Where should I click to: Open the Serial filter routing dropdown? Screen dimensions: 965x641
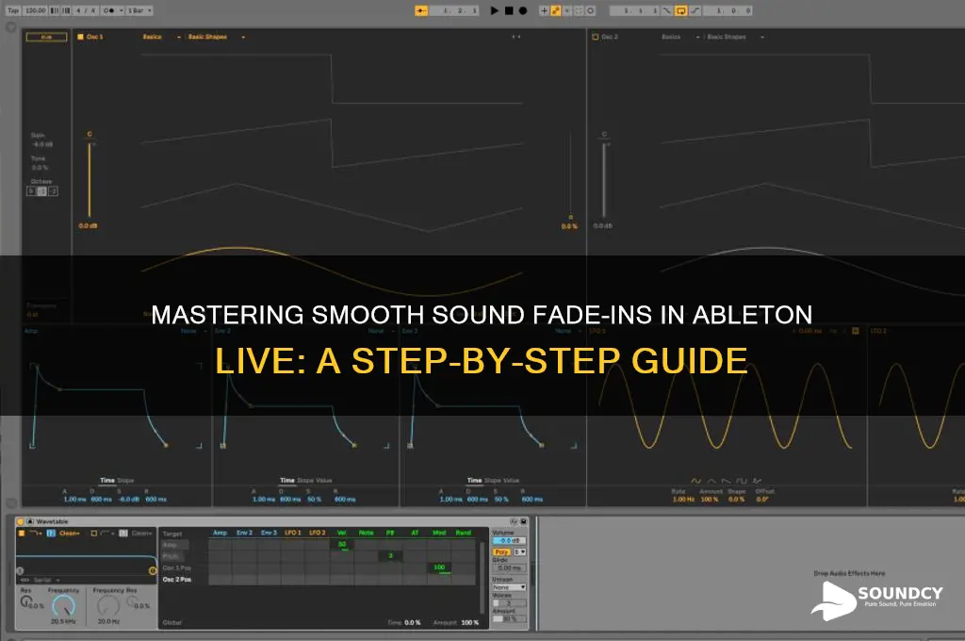pos(45,580)
